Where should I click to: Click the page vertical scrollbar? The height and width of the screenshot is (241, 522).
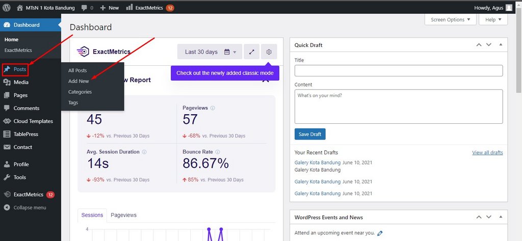(519, 50)
